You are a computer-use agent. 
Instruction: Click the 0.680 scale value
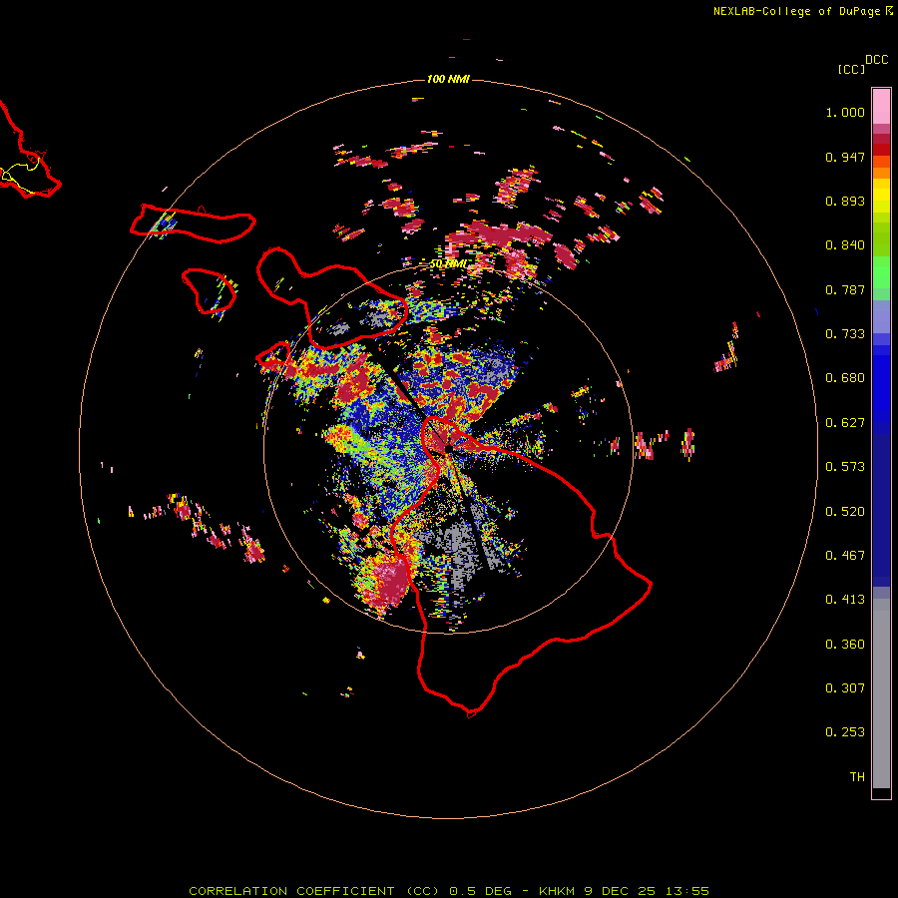pyautogui.click(x=845, y=378)
